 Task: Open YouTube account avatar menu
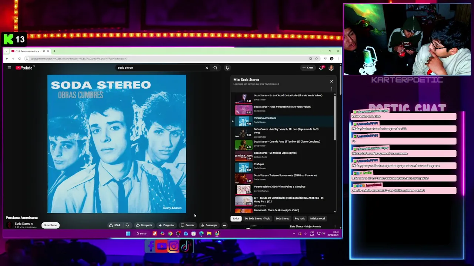(x=331, y=68)
